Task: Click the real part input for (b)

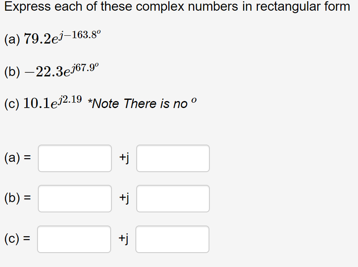Action: click(74, 198)
